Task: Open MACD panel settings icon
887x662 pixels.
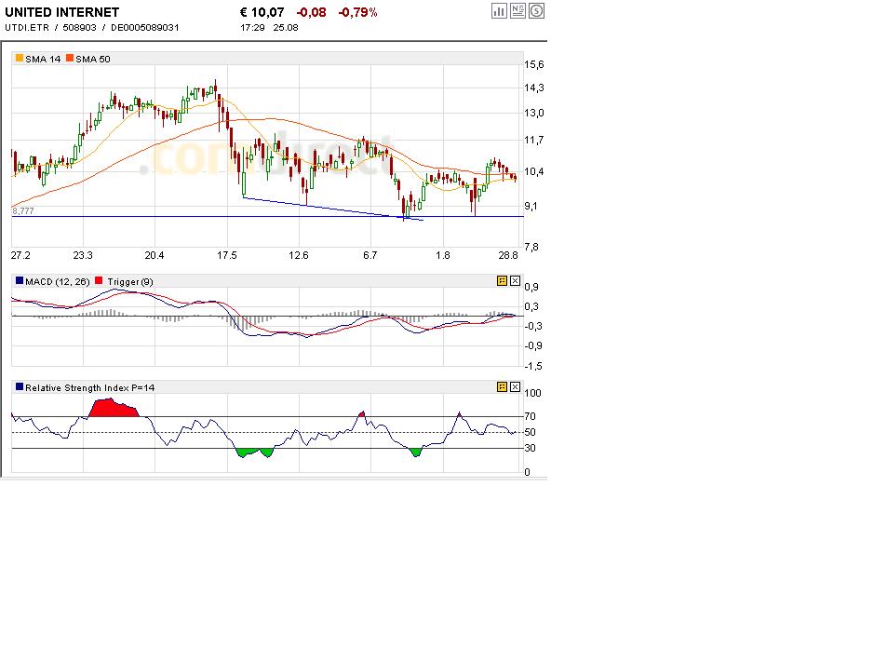Action: pos(502,280)
